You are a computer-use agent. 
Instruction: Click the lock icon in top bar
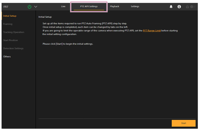[x=187, y=6]
